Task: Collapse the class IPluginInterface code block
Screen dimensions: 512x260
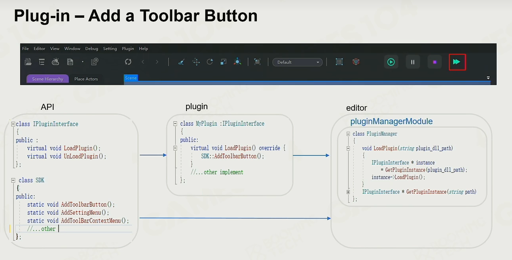Action: click(x=13, y=124)
